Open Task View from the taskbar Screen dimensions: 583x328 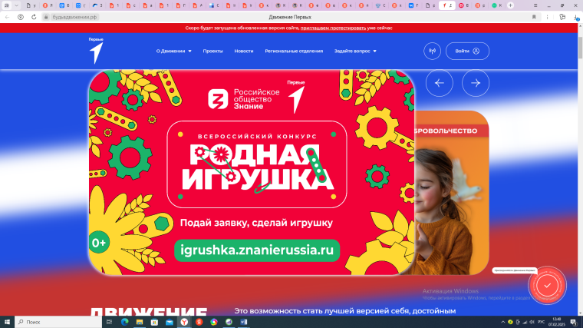pyautogui.click(x=109, y=322)
